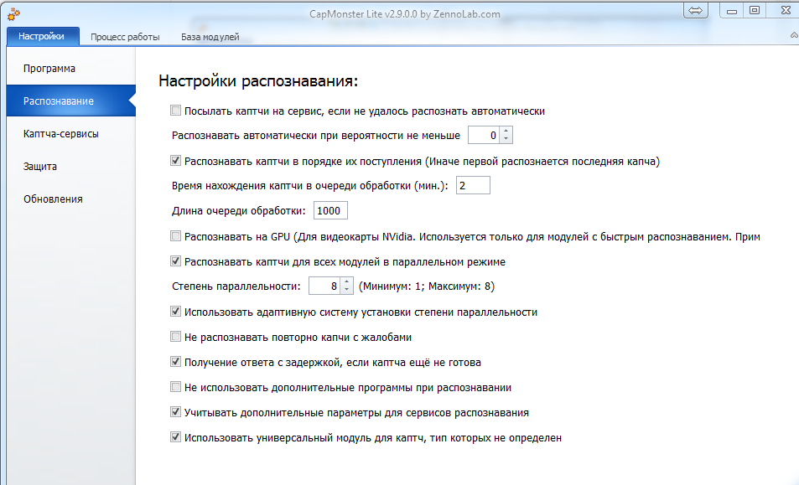Minimize the CapMonster window
This screenshot has height=485, width=799.
point(732,11)
